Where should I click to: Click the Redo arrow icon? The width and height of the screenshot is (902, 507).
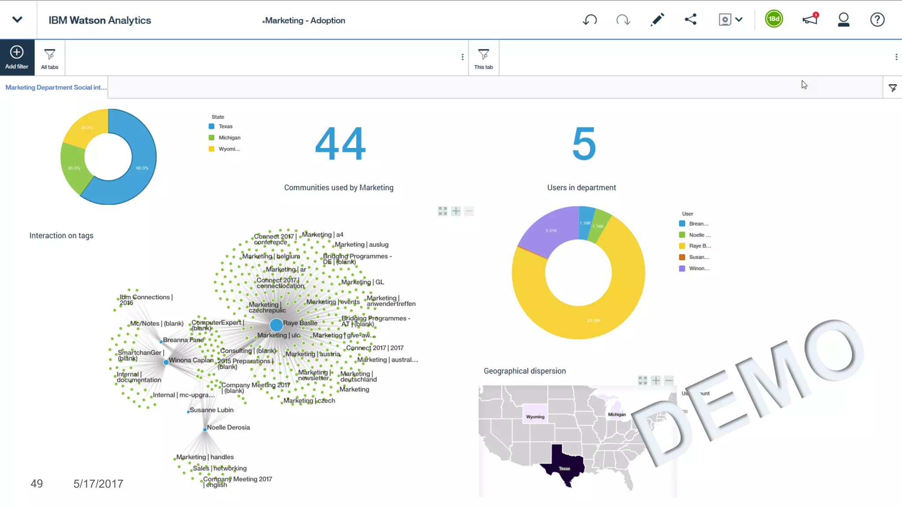point(623,20)
